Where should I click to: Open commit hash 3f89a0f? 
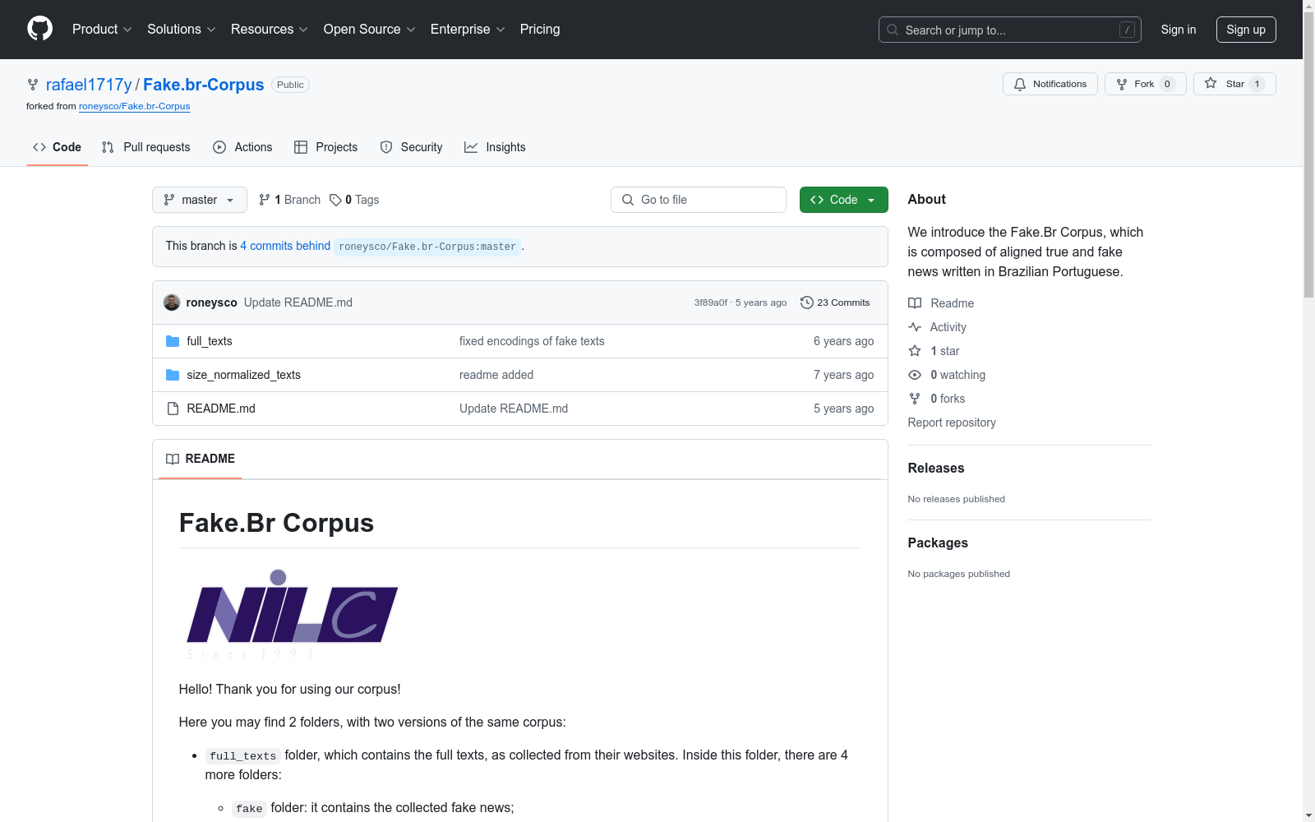coord(711,302)
